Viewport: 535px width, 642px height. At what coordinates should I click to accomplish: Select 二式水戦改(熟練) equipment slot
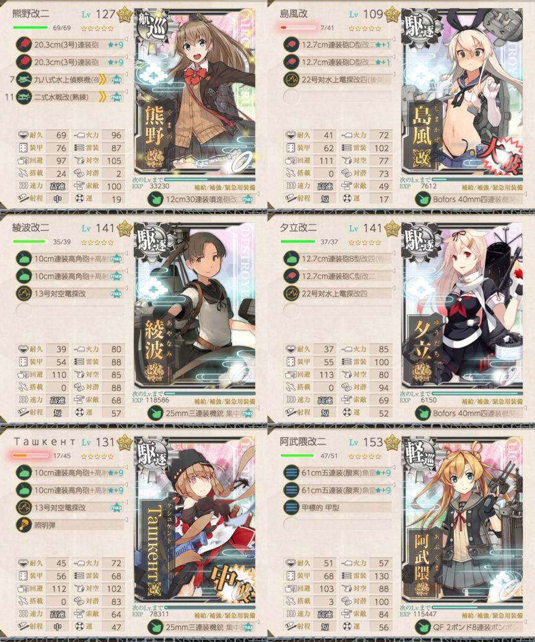point(70,97)
